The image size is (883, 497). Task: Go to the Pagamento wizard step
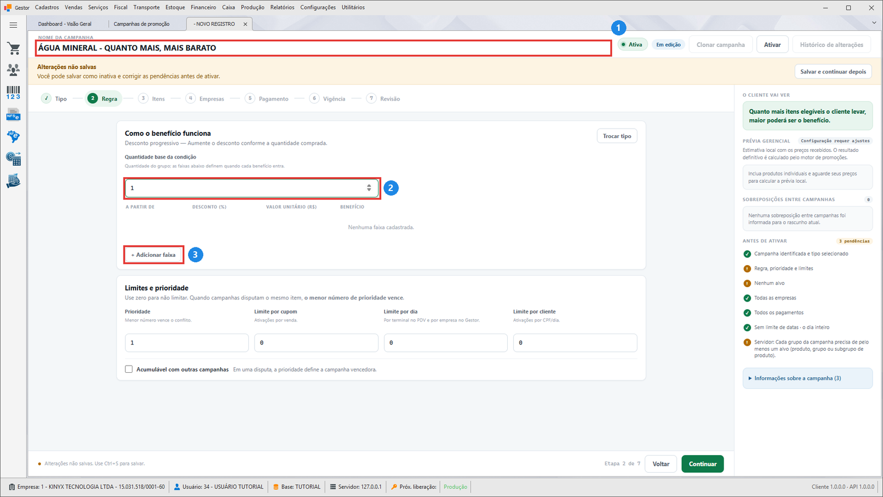267,99
